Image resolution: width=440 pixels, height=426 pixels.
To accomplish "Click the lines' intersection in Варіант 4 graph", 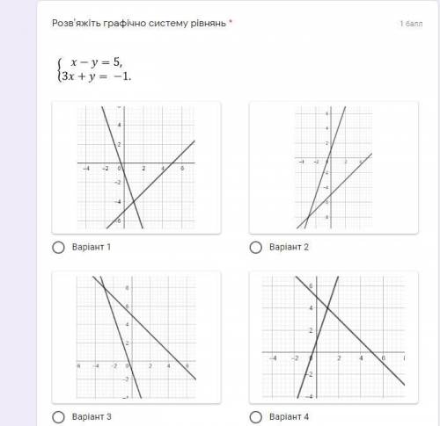I will (x=327, y=307).
